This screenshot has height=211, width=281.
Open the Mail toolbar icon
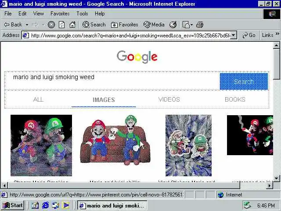[x=186, y=25]
